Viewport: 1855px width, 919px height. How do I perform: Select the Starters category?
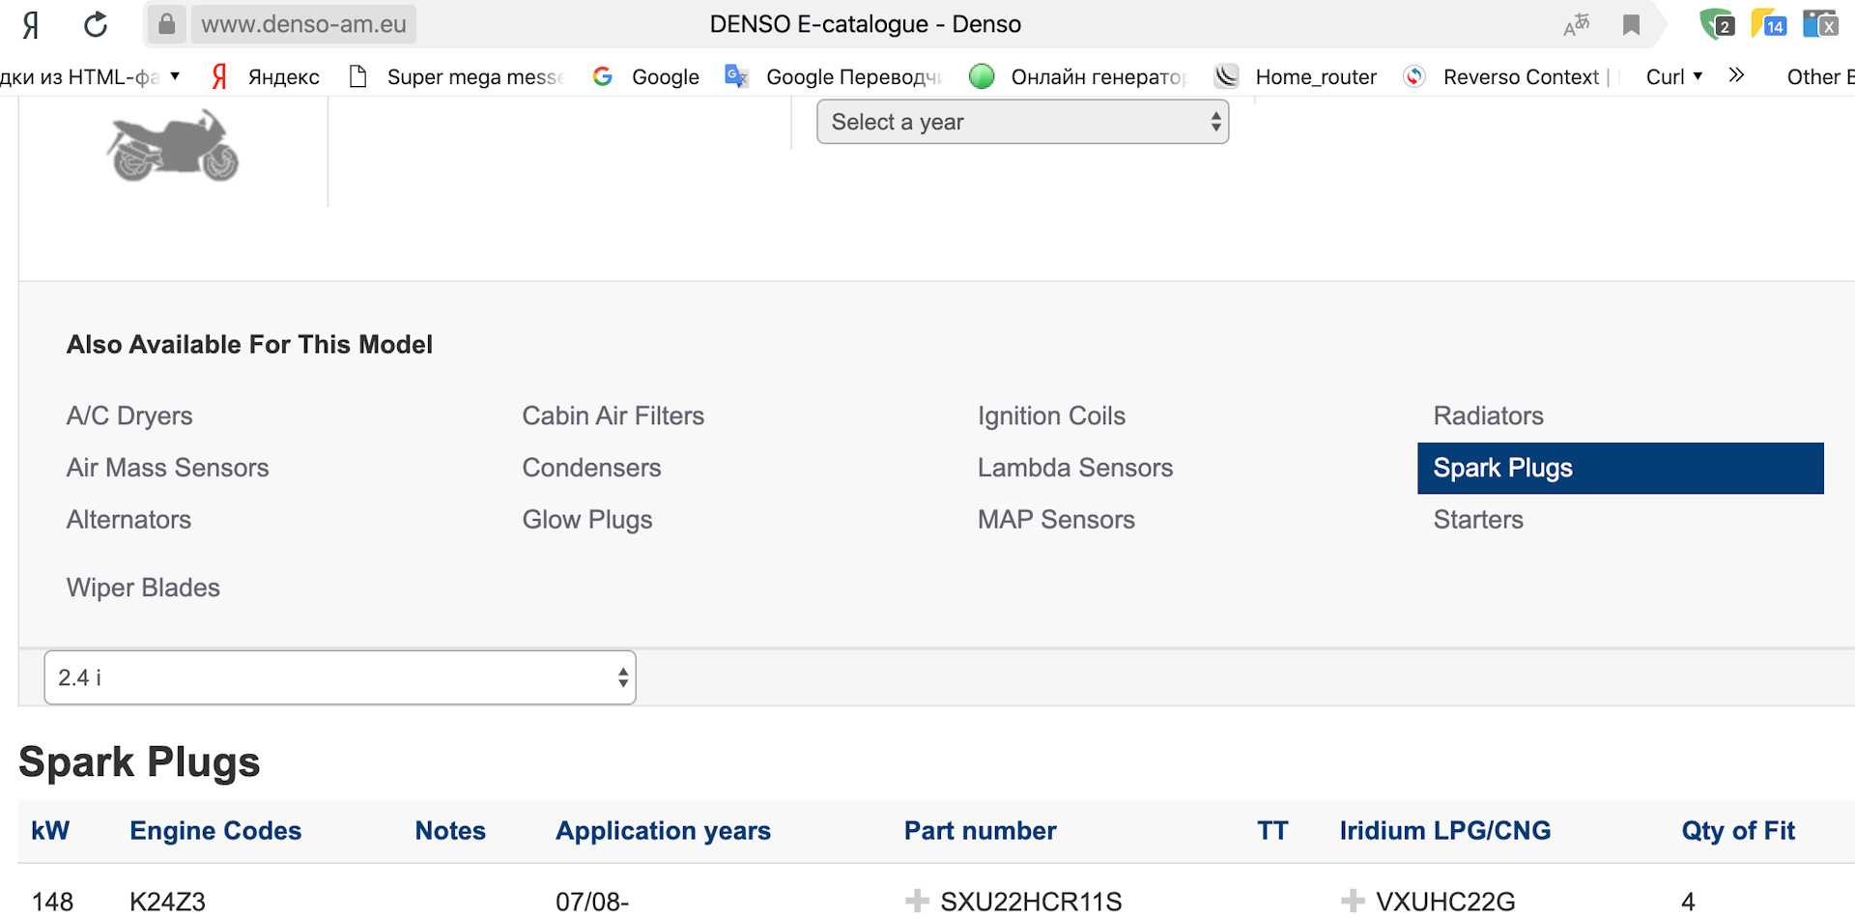pyautogui.click(x=1478, y=520)
